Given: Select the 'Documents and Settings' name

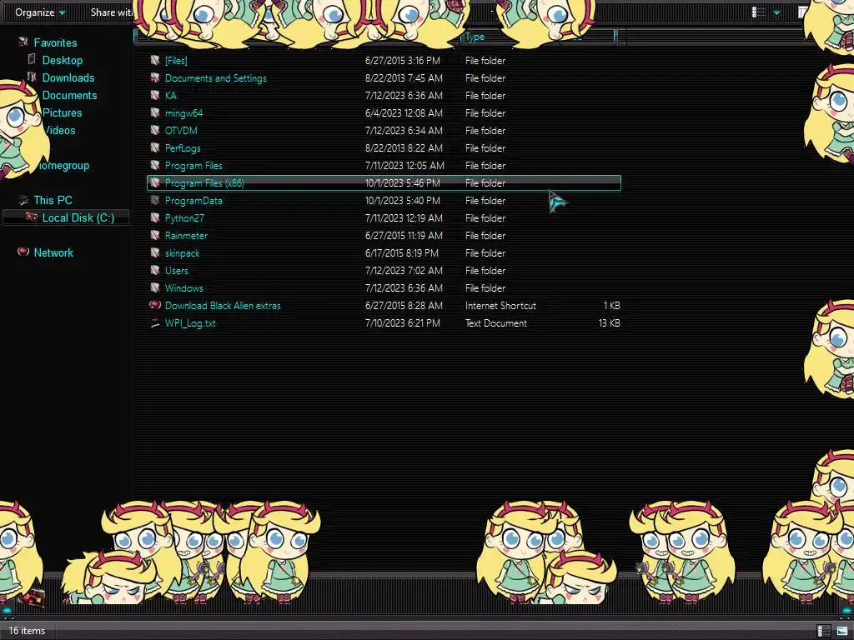Looking at the screenshot, I should pos(216,78).
